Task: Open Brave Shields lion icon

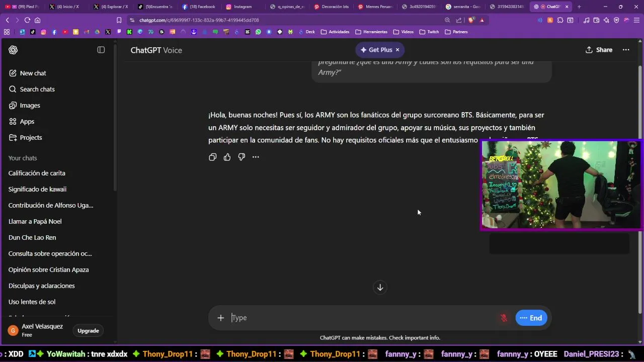Action: (x=471, y=20)
